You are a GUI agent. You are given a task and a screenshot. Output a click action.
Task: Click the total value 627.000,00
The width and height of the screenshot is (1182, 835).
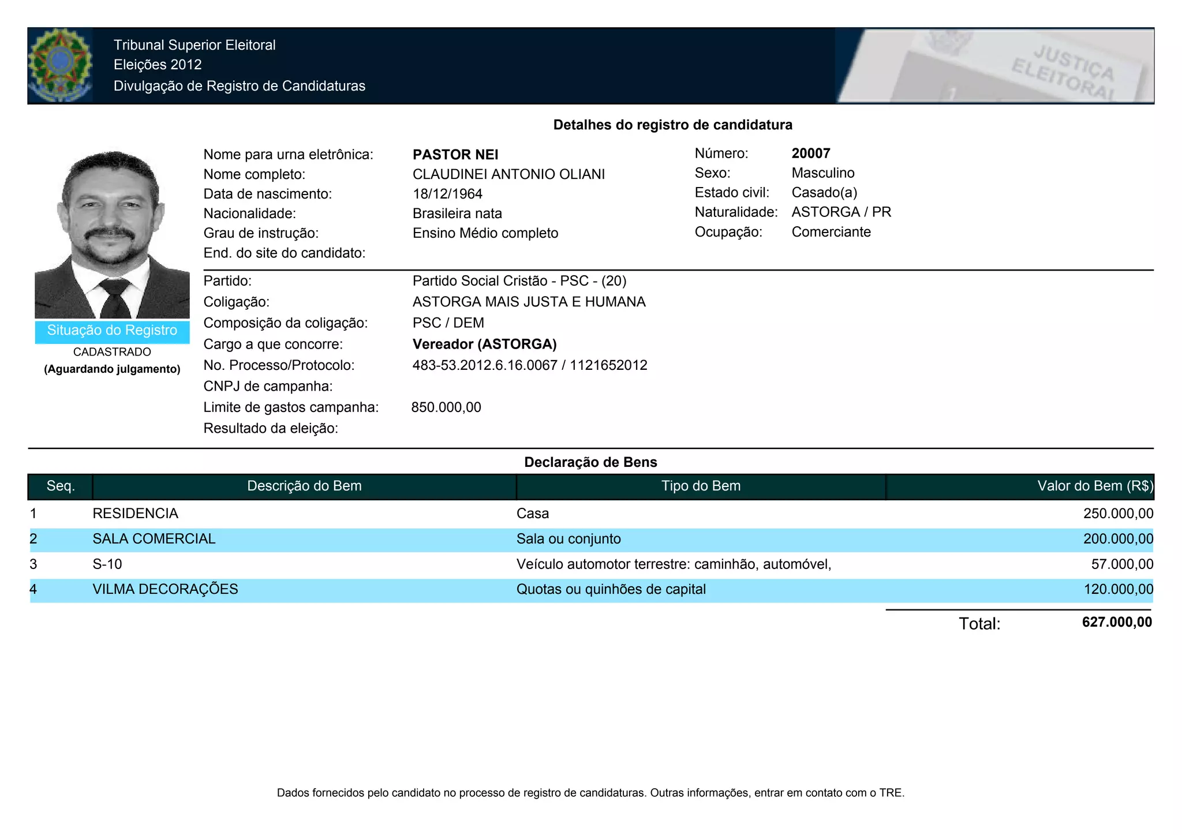1117,622
